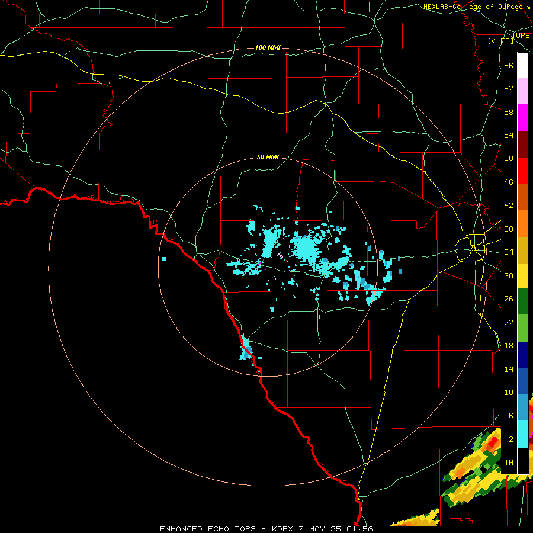This screenshot has width=533, height=533.
Task: Click the legend value 66
Action: pyautogui.click(x=509, y=66)
